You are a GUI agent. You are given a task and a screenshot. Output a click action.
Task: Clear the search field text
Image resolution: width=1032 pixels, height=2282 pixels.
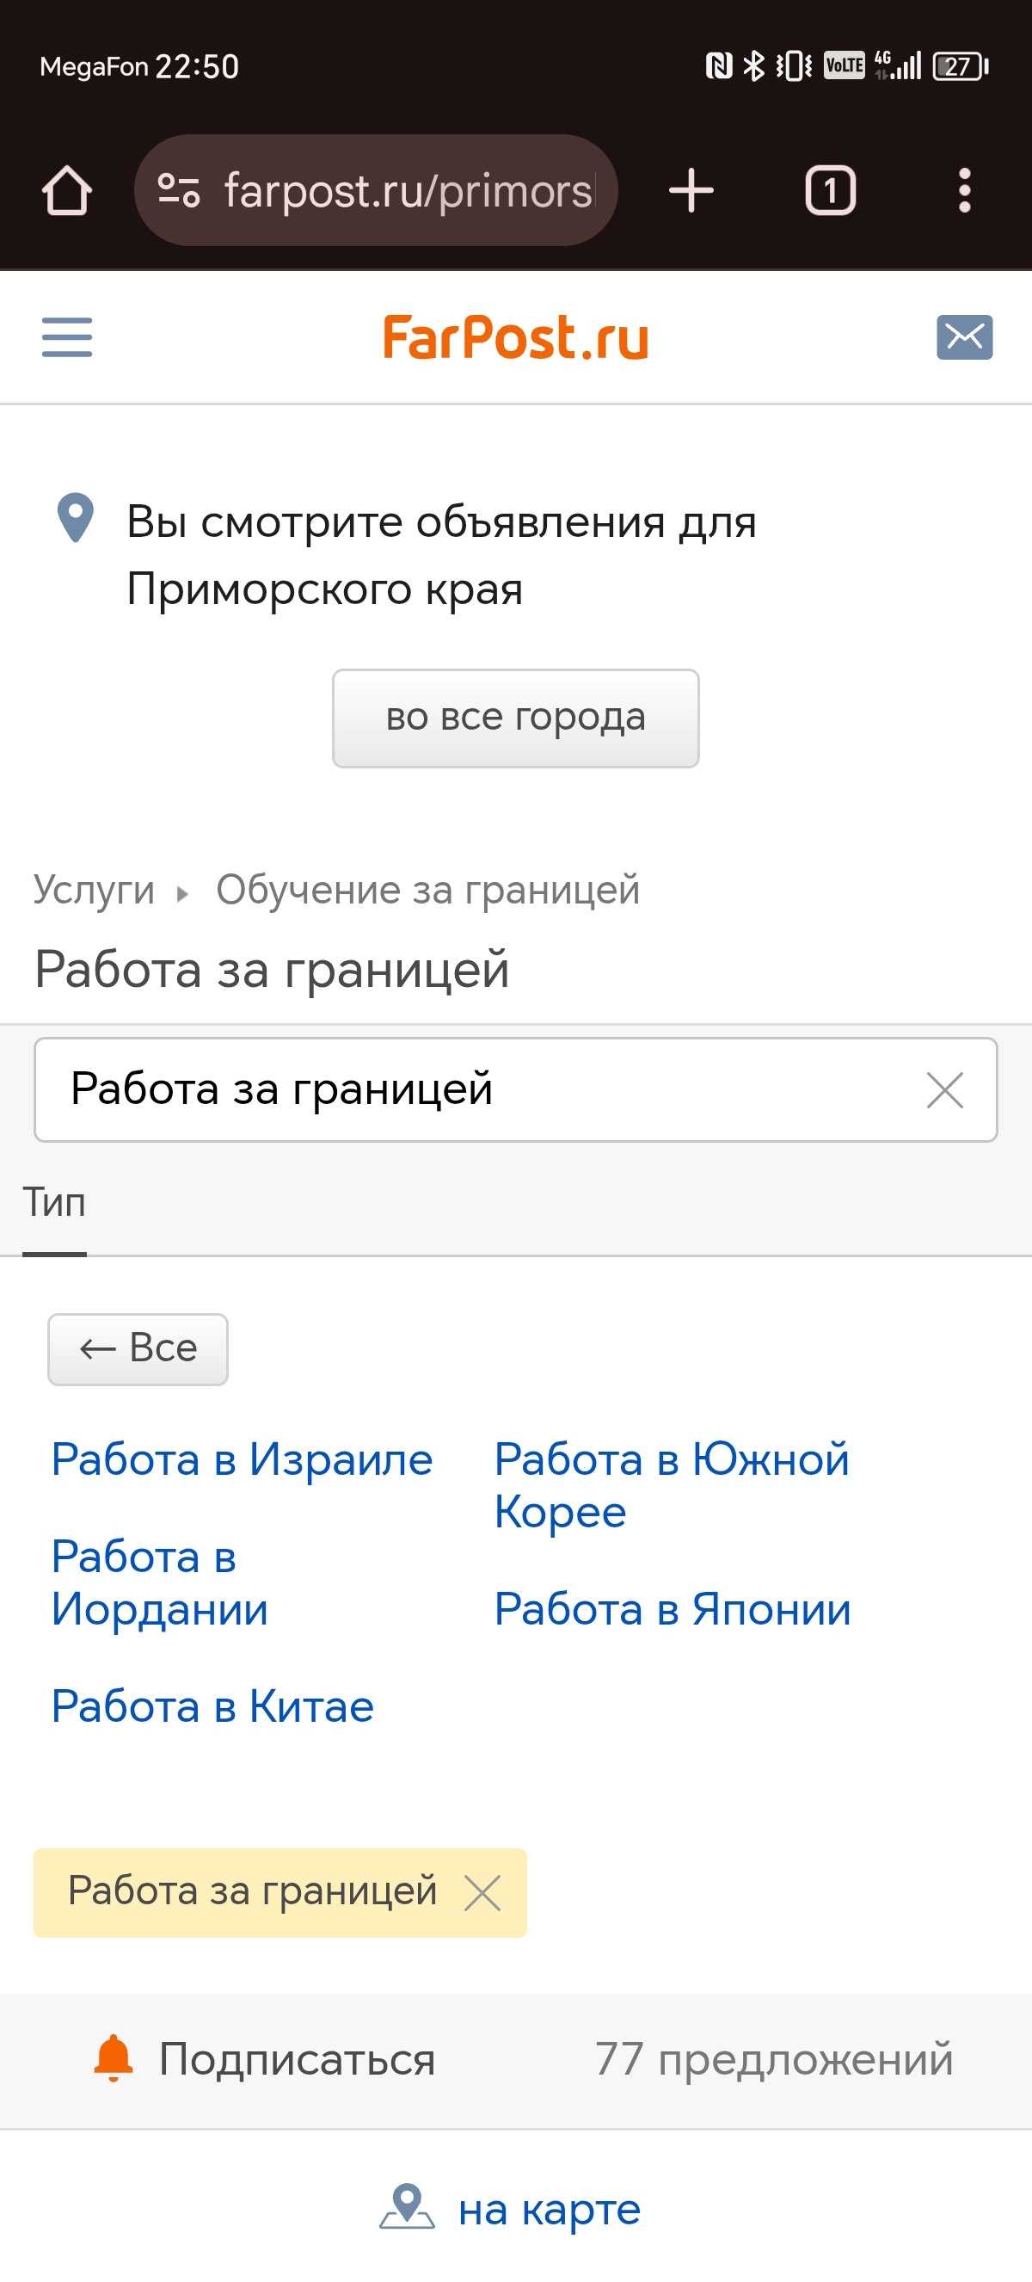944,1089
